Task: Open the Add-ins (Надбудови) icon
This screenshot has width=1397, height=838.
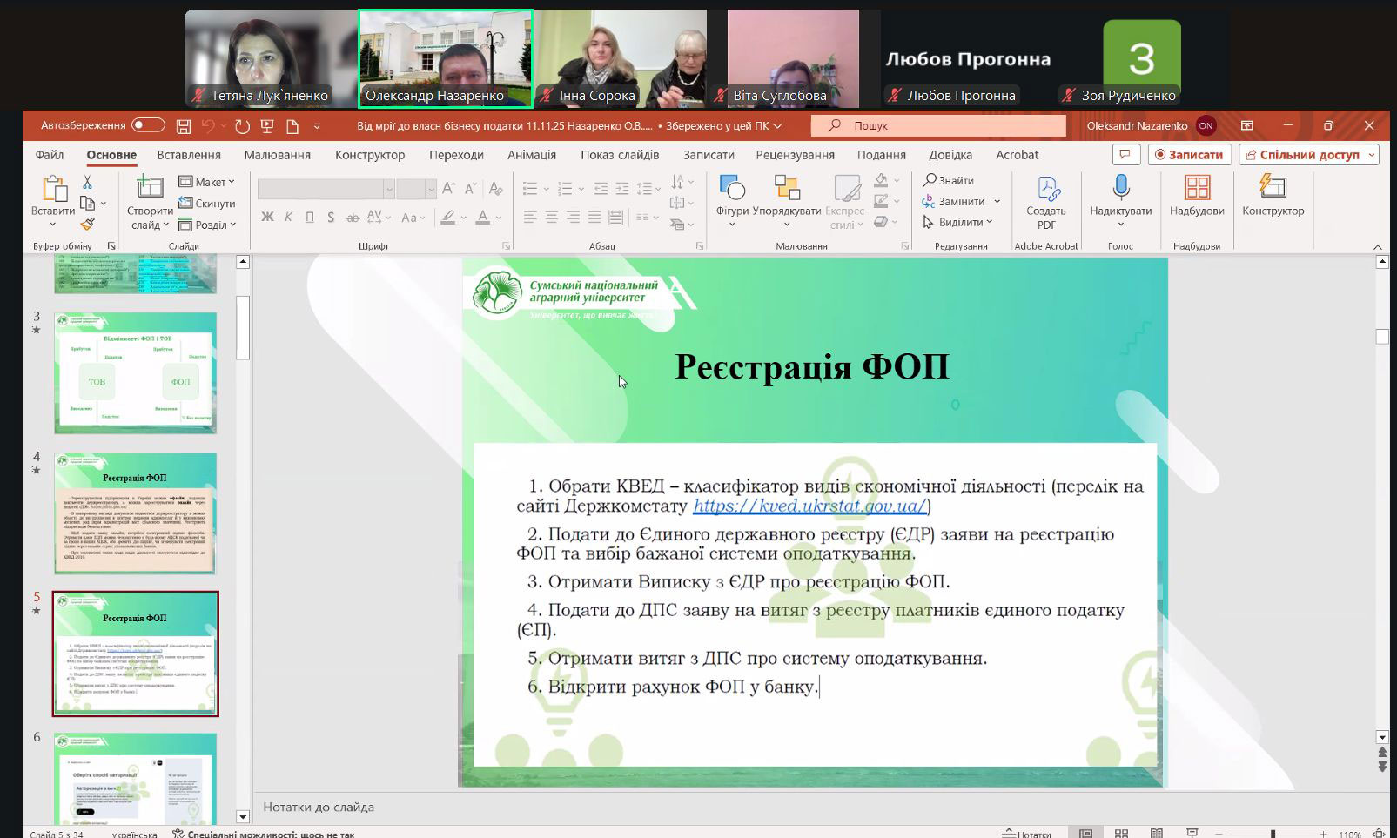Action: (1197, 196)
